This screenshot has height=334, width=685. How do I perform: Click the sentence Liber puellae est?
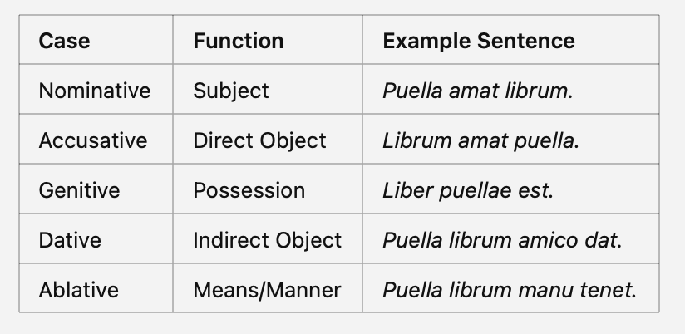[468, 189]
